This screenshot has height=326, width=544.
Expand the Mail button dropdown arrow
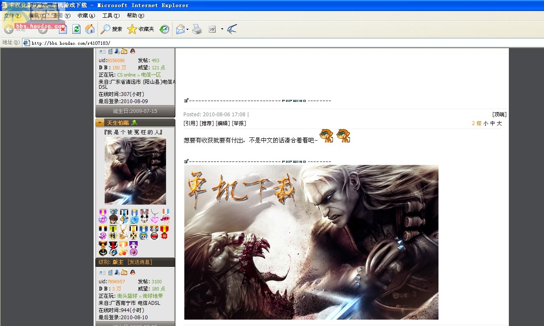[x=188, y=29]
